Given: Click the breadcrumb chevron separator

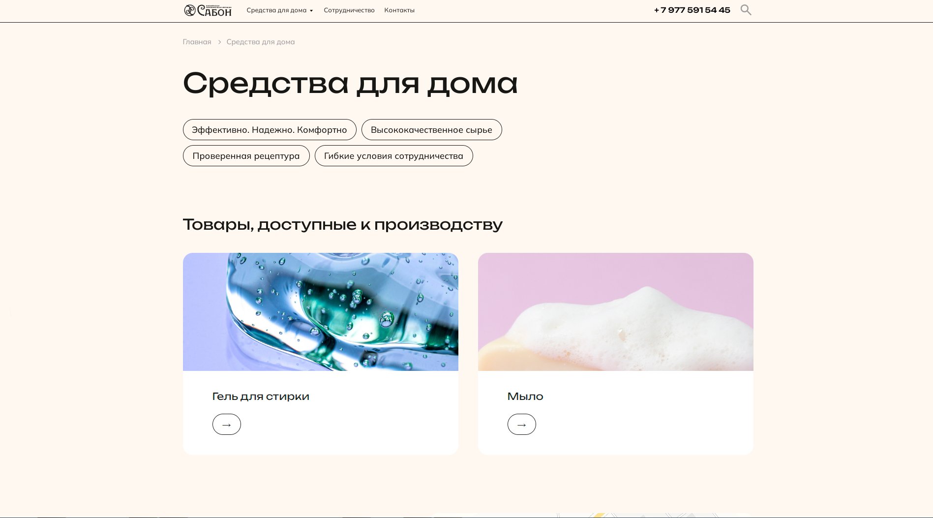Looking at the screenshot, I should click(219, 42).
